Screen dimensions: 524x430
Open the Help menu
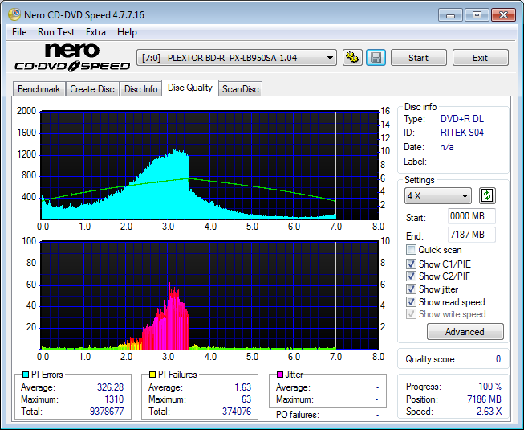pyautogui.click(x=127, y=32)
